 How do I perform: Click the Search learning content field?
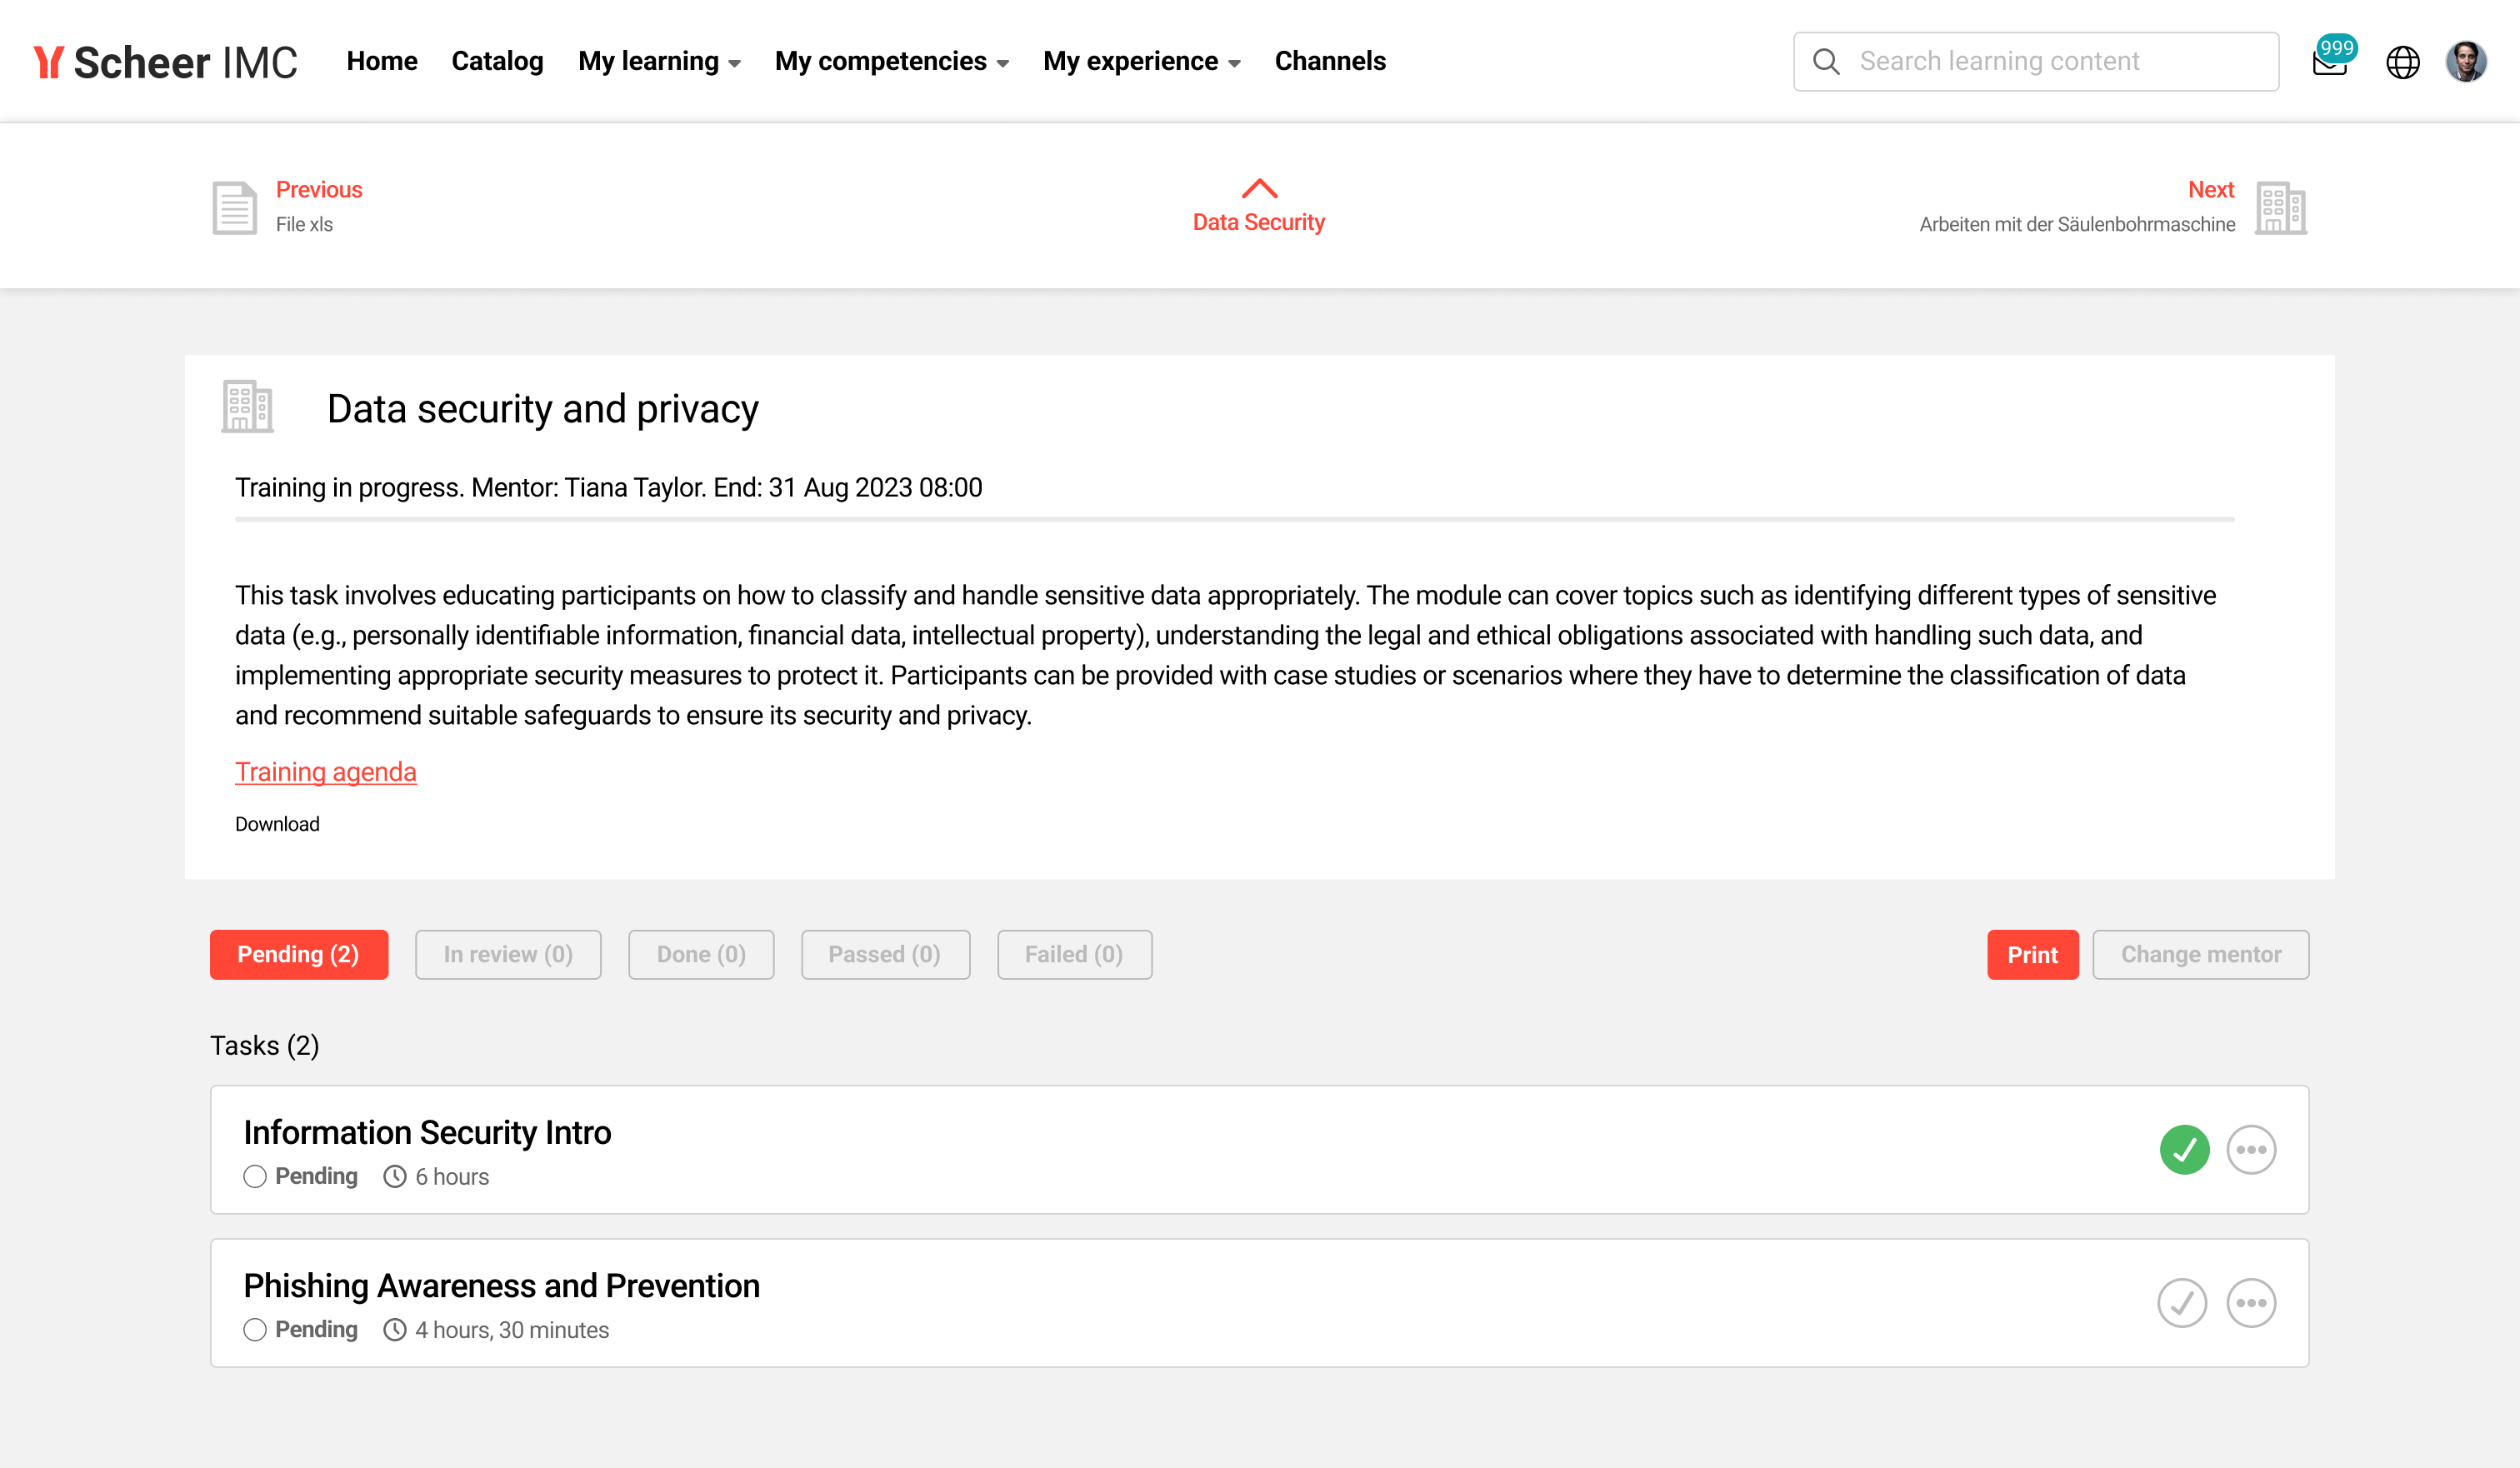[x=2050, y=62]
